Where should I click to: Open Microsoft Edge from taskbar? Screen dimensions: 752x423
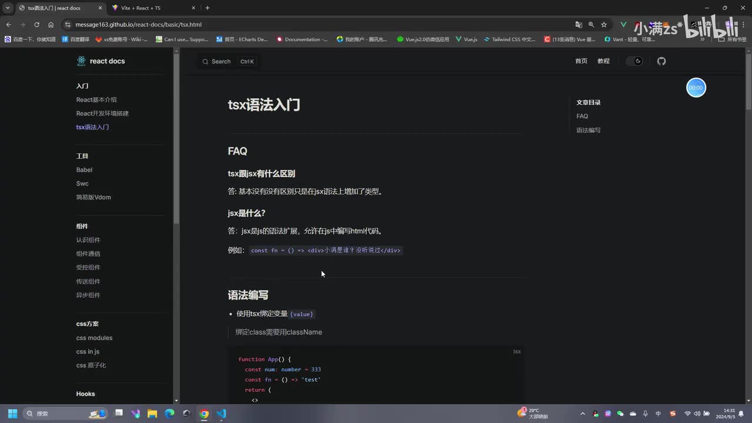169,414
